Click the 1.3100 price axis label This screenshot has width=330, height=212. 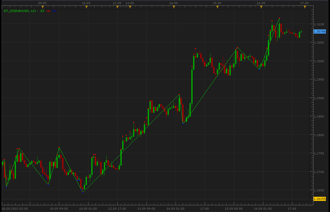click(x=319, y=24)
